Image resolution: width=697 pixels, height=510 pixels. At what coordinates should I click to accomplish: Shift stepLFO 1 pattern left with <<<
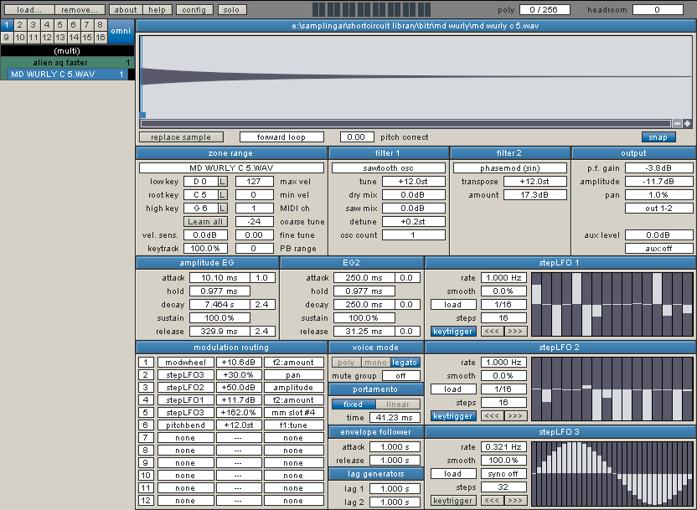coord(492,332)
